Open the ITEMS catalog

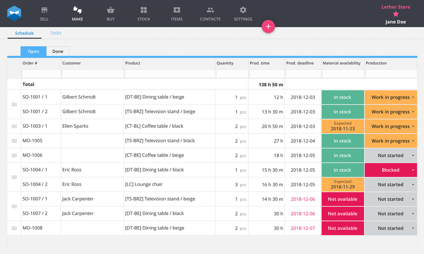coord(177,13)
